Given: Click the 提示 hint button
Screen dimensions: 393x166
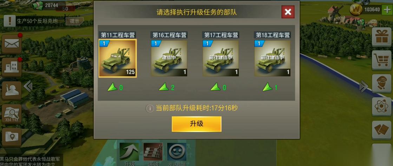Looking at the screenshot, I should (74, 21).
